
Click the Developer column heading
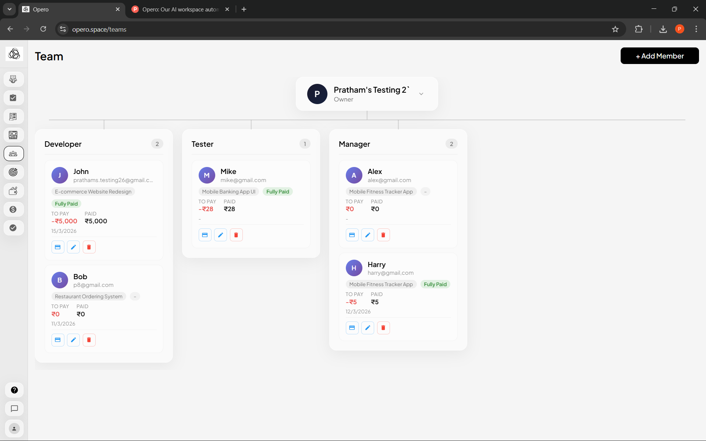tap(63, 144)
